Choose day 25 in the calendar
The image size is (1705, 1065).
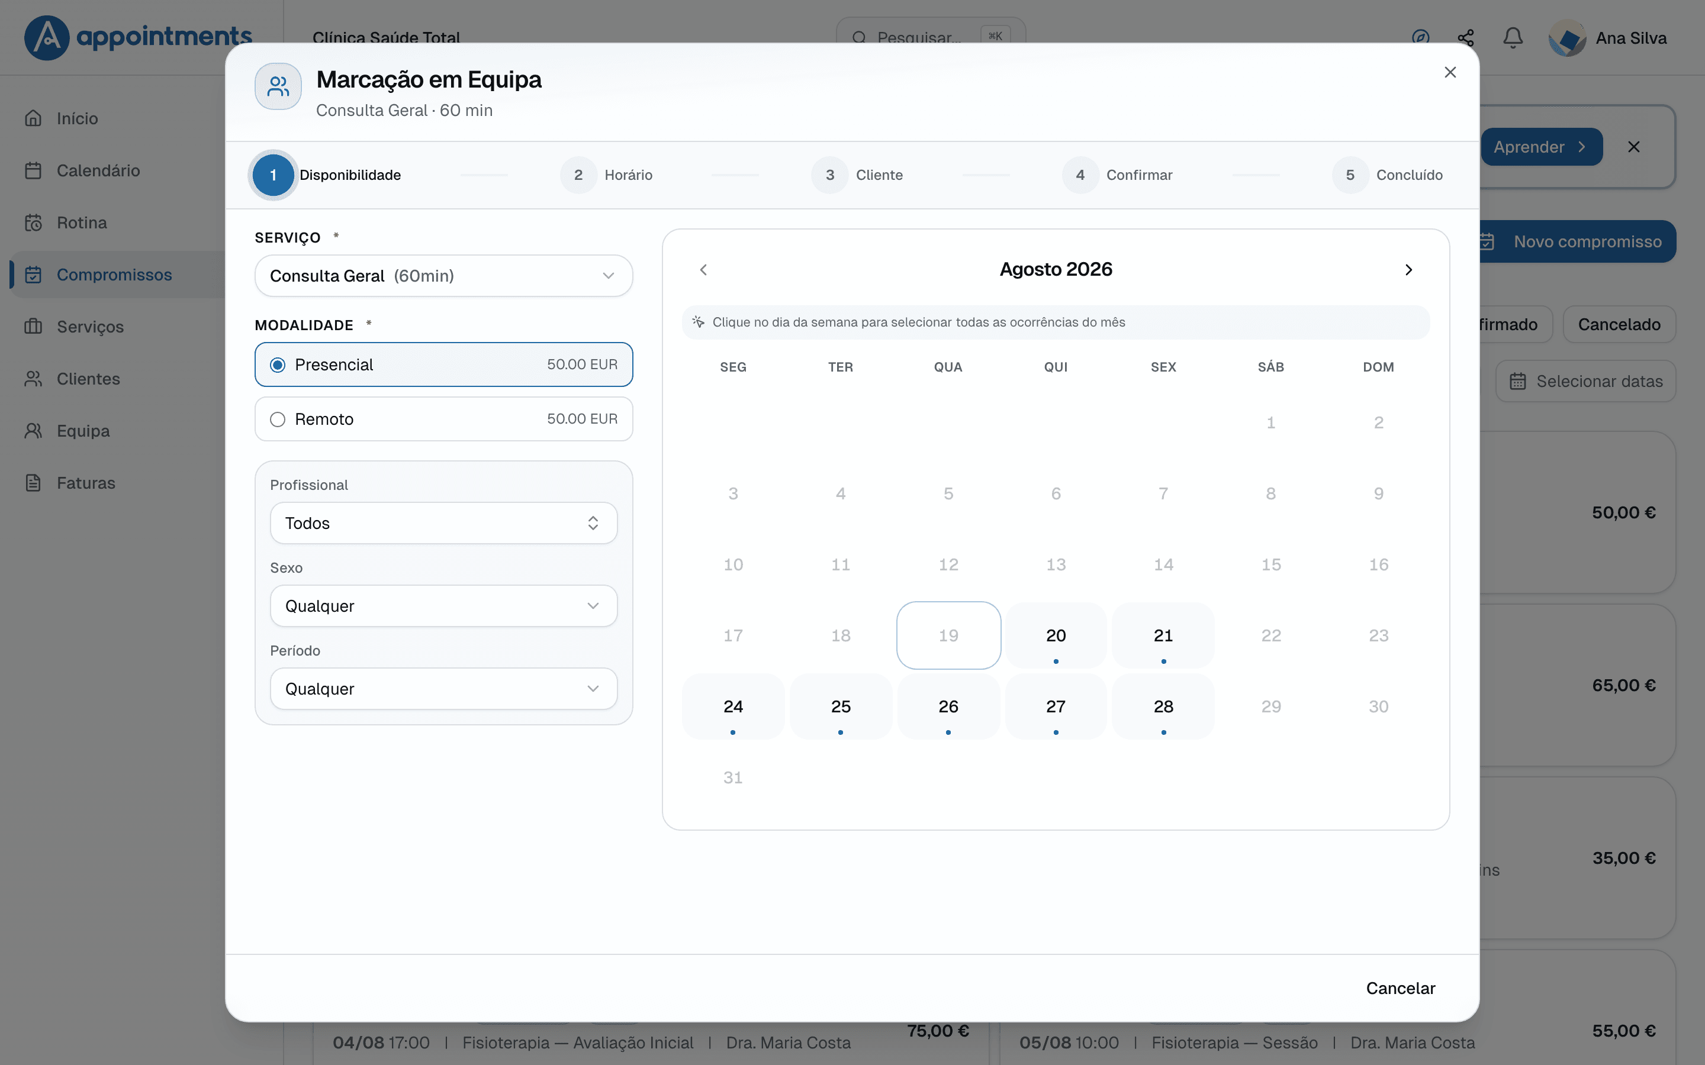click(841, 707)
